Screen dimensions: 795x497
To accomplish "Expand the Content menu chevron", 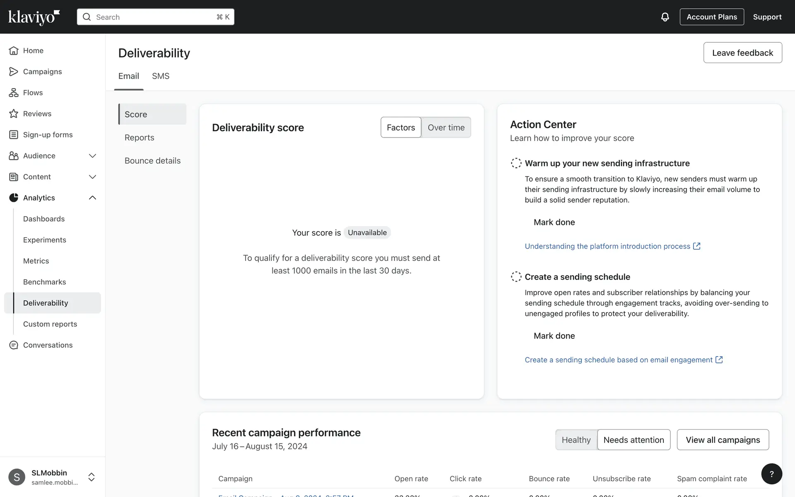I will pyautogui.click(x=92, y=177).
